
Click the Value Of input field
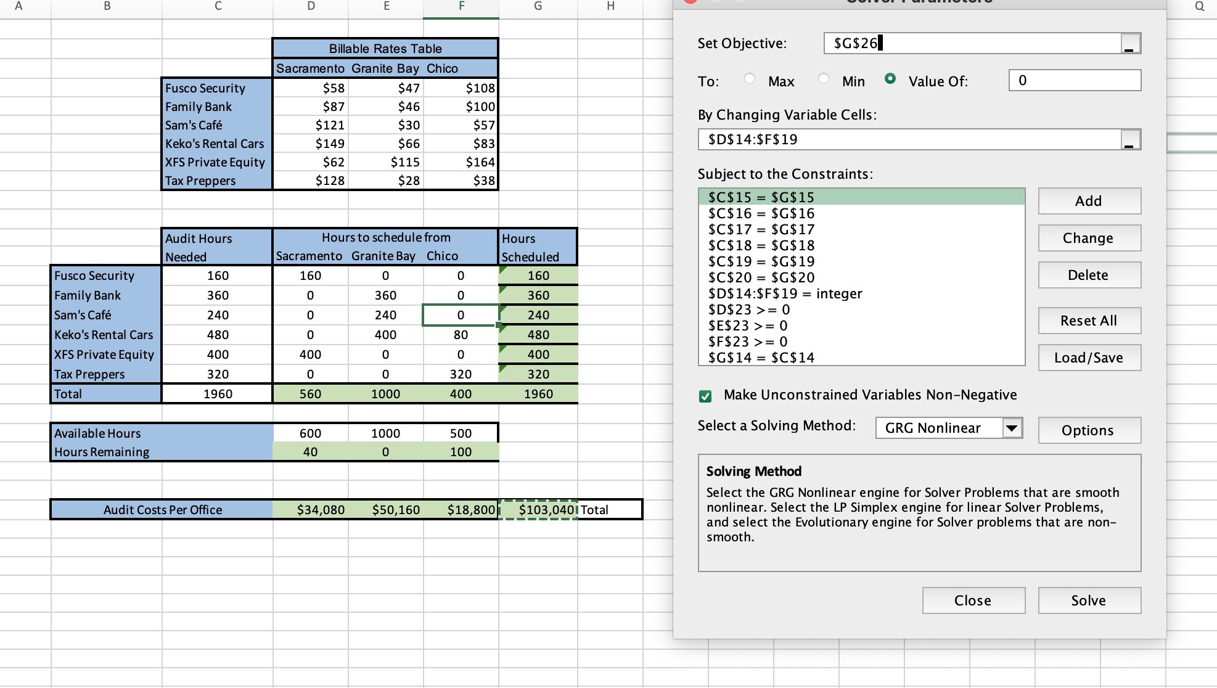pos(1074,80)
